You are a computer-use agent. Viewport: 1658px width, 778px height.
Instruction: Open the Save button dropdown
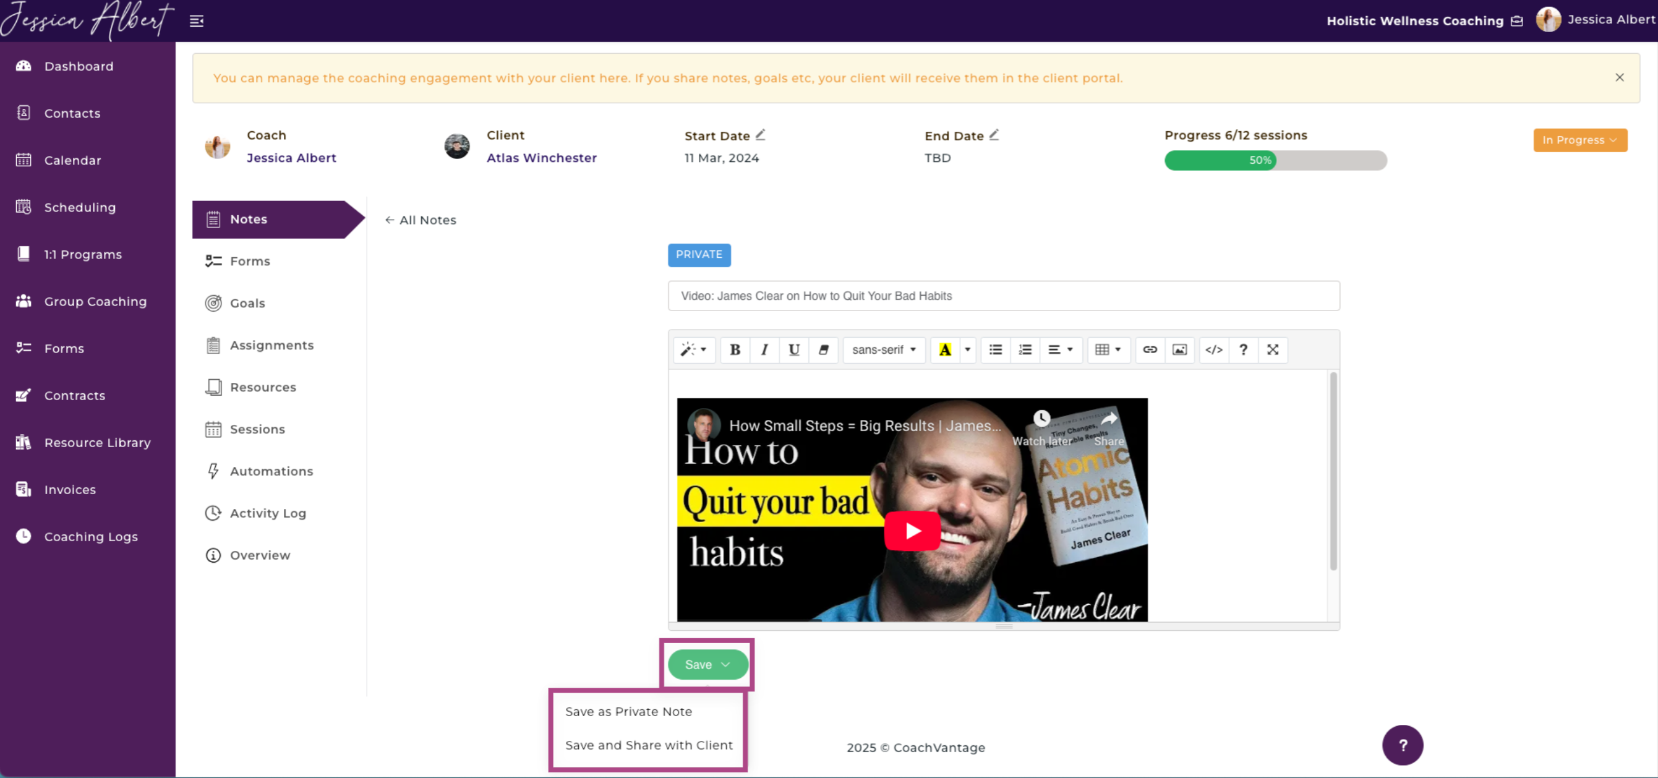pos(707,664)
